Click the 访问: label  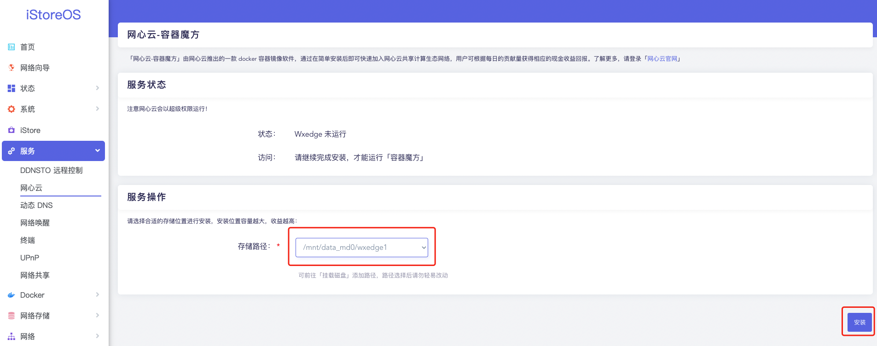267,157
